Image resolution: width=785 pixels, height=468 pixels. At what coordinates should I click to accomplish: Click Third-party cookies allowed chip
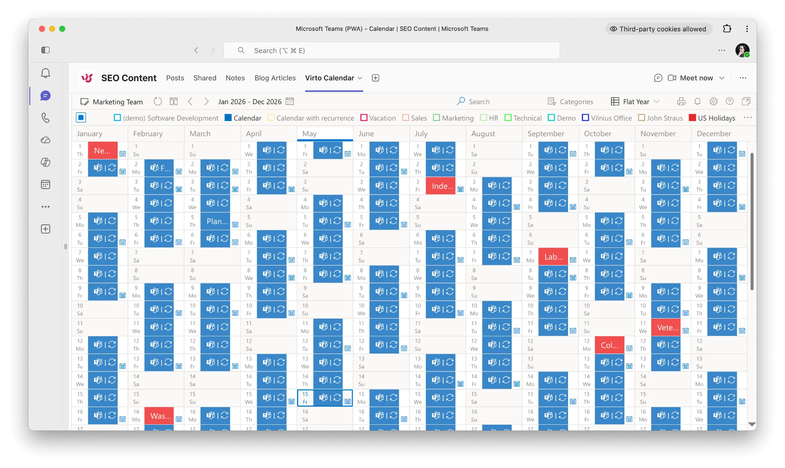[658, 29]
